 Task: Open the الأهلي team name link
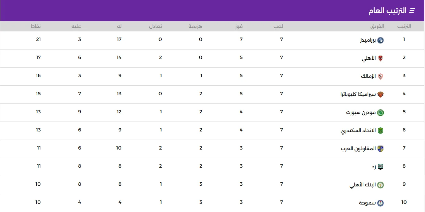pyautogui.click(x=369, y=58)
